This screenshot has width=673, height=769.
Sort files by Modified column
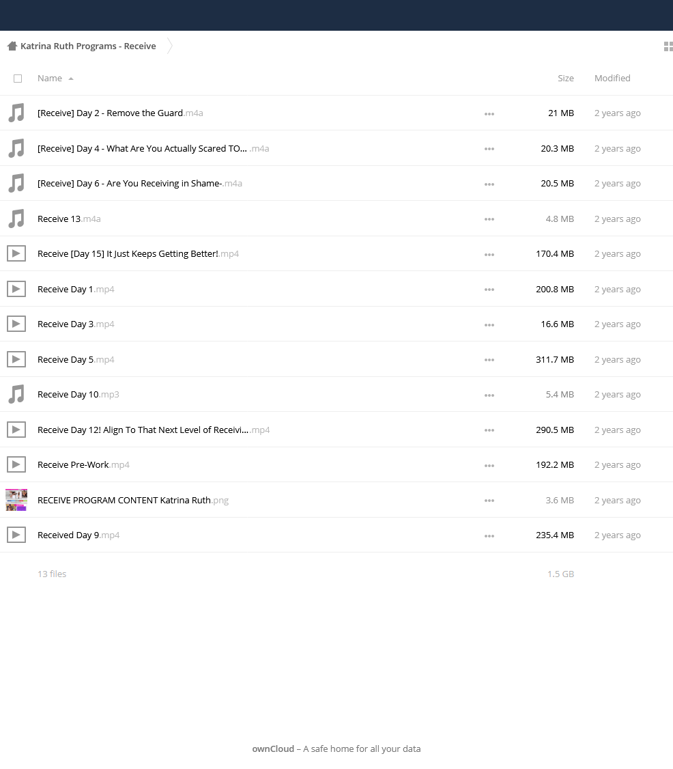[x=612, y=79]
